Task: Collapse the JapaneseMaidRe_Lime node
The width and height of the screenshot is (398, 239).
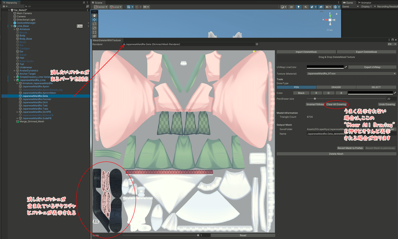Action: tap(15, 80)
